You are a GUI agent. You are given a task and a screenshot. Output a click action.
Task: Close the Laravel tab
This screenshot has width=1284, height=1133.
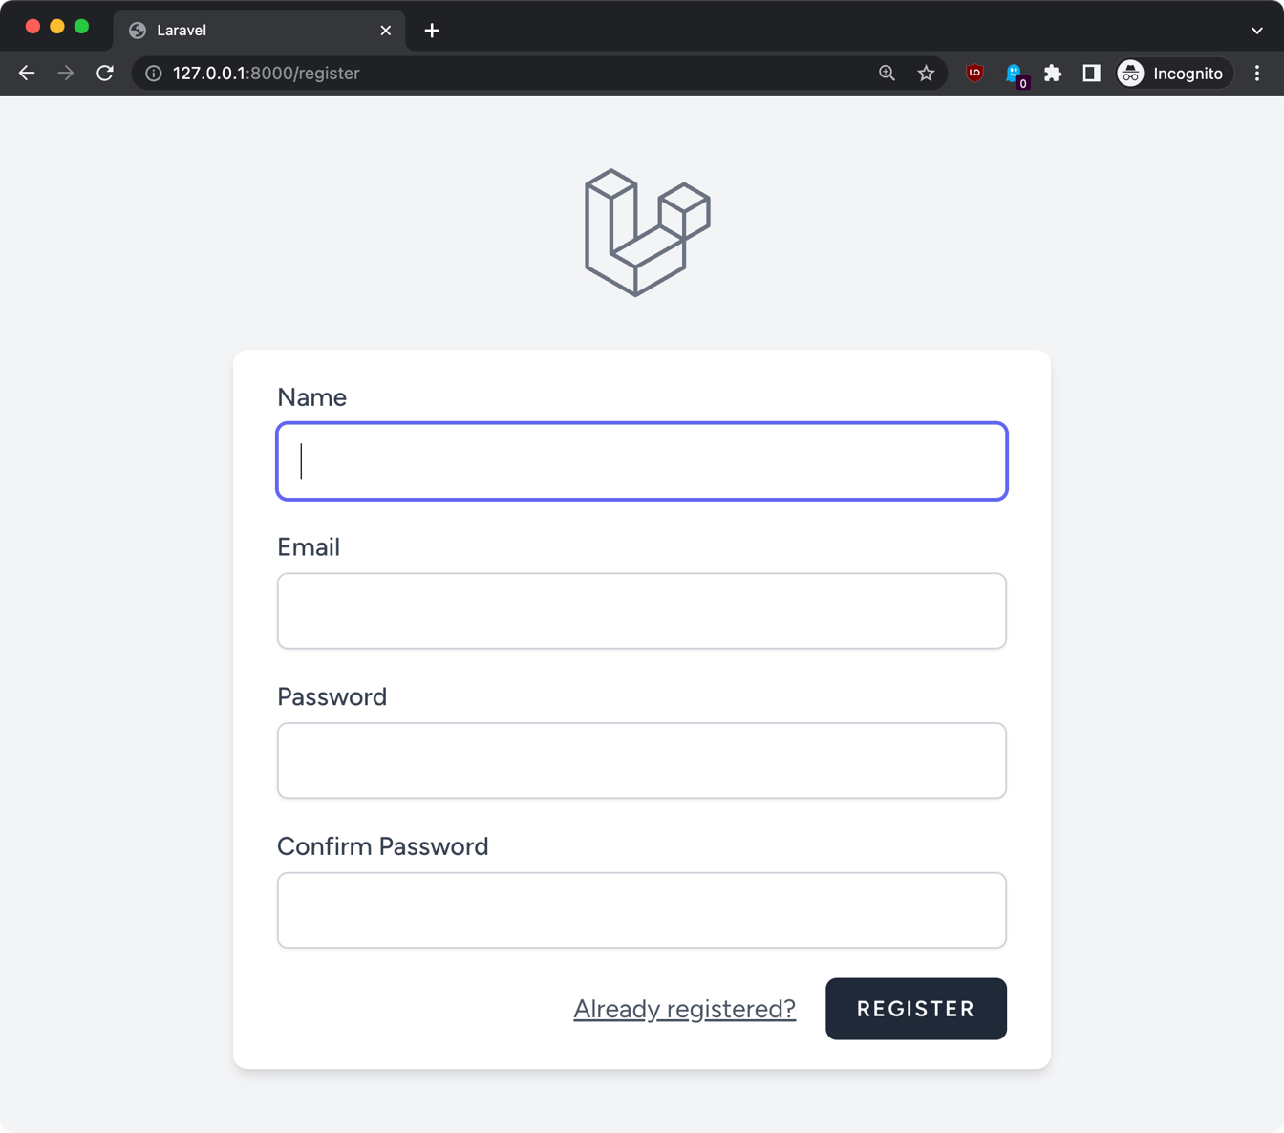click(x=386, y=31)
